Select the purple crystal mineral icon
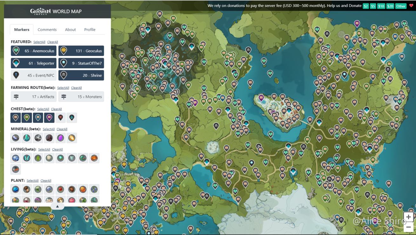 pos(60,138)
